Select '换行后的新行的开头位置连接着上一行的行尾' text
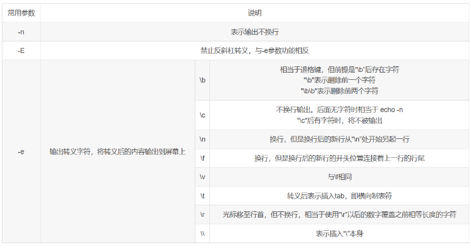 (x=357, y=158)
